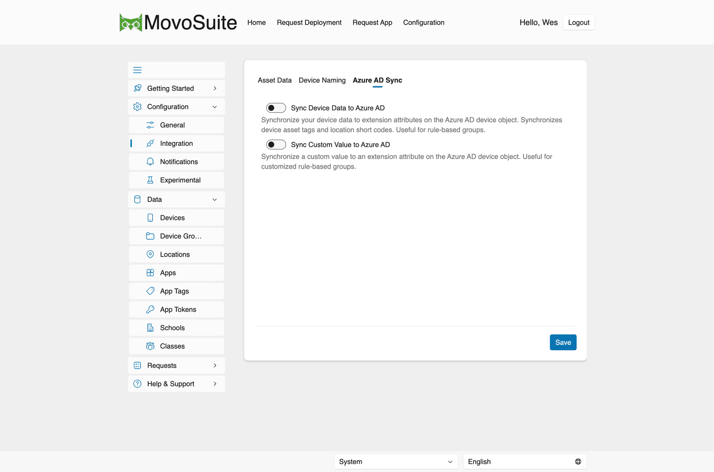Toggle the sidebar hamburger menu icon
The height and width of the screenshot is (472, 714).
[137, 70]
